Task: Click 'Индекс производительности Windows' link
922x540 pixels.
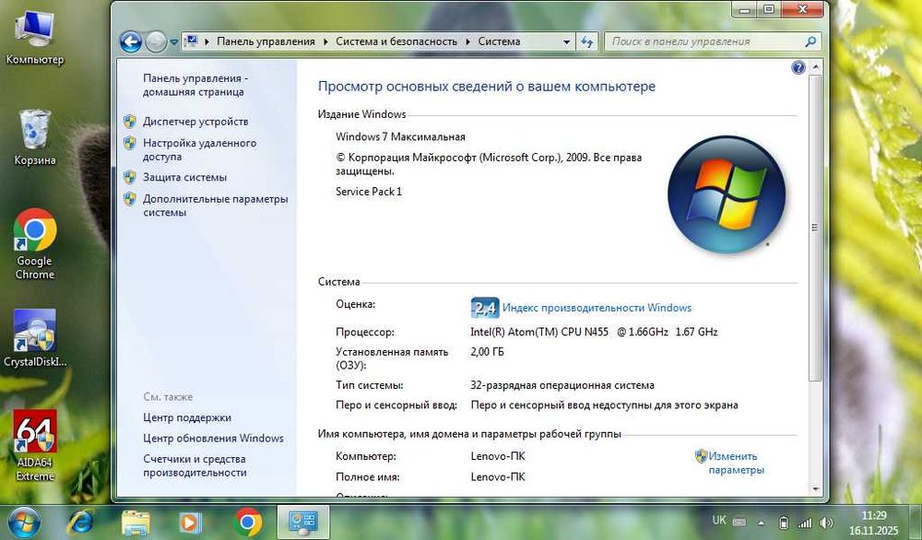Action: [597, 308]
